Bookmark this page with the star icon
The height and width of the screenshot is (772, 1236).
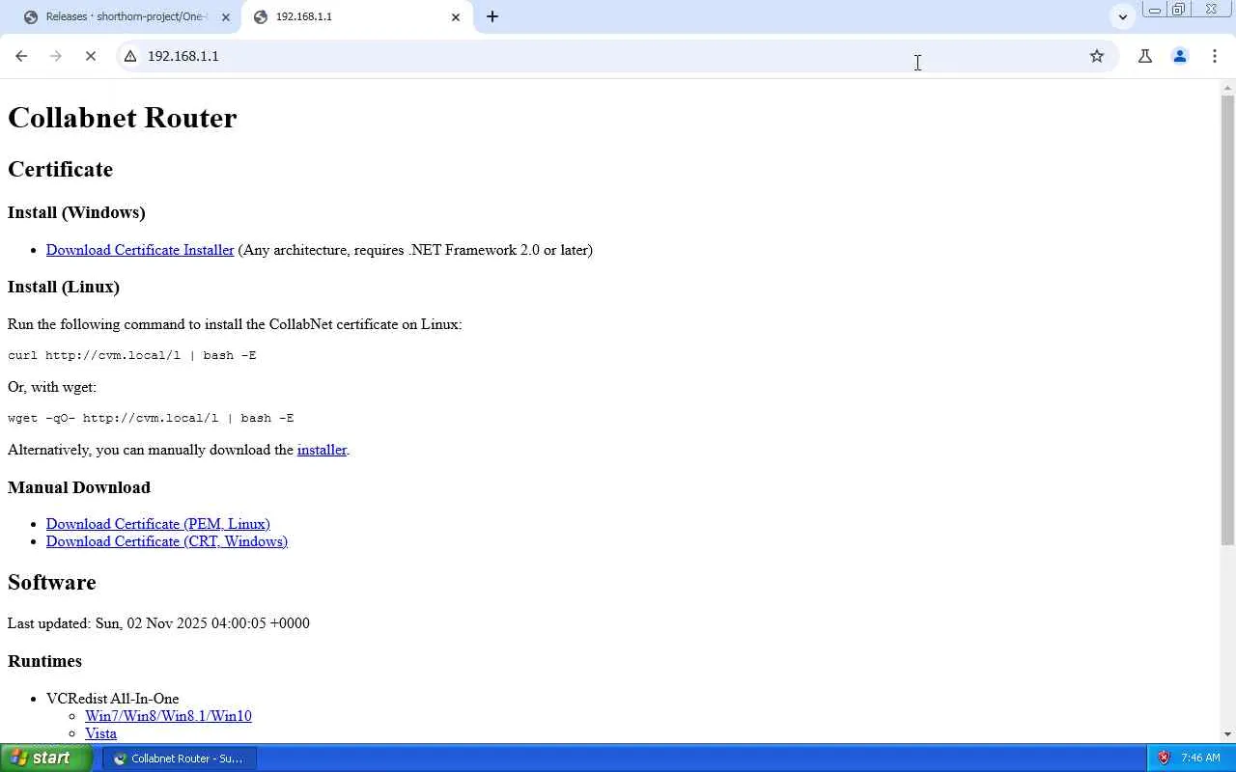point(1097,56)
